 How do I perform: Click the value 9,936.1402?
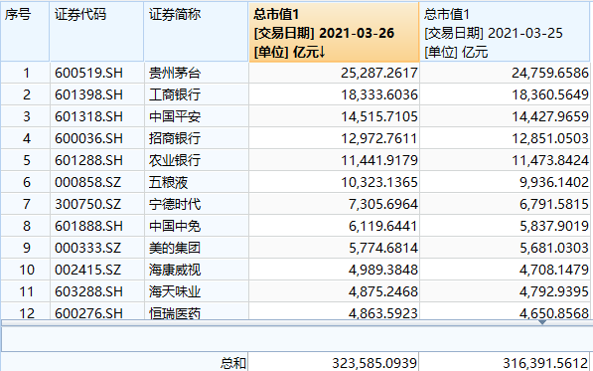[x=554, y=182]
